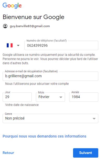Go back using the Retour link
104x167 pixels.
click(8, 153)
